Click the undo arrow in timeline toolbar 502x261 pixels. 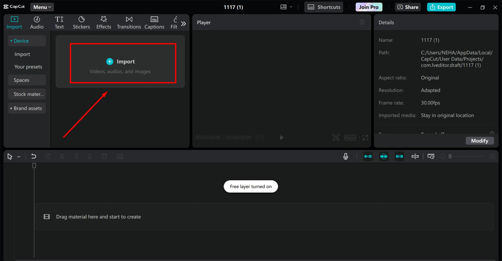pos(33,156)
